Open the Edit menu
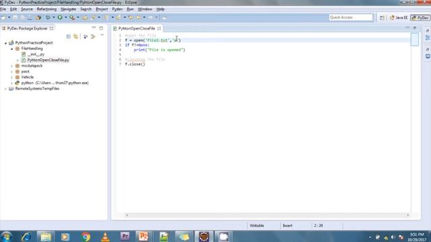 [13, 9]
